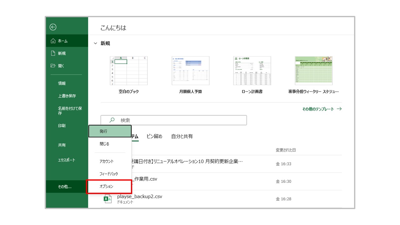Screen dimensions: 400x225
Task: Open the 開く sidebar item
Action: click(x=67, y=66)
